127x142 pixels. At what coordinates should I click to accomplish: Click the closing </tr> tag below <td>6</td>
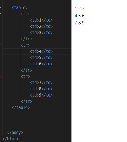point(26,70)
